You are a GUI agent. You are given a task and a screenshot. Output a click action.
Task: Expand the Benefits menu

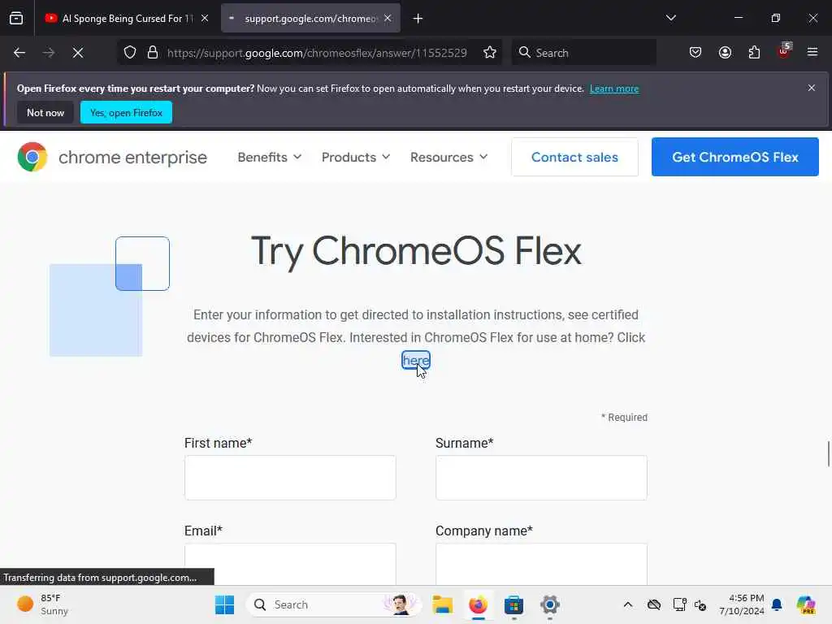click(x=270, y=157)
